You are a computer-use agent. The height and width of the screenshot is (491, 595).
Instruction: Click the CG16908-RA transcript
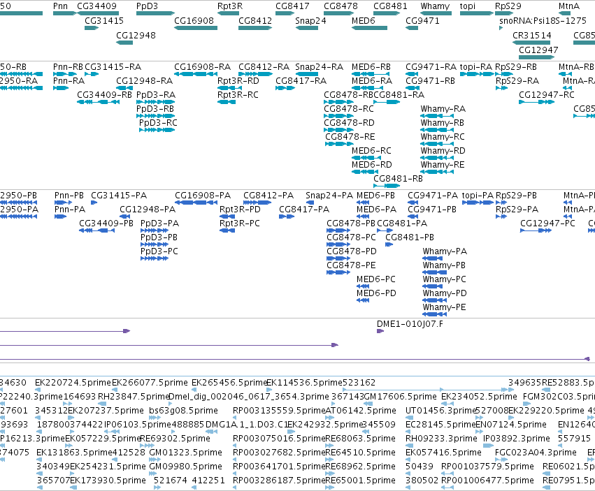pos(196,74)
